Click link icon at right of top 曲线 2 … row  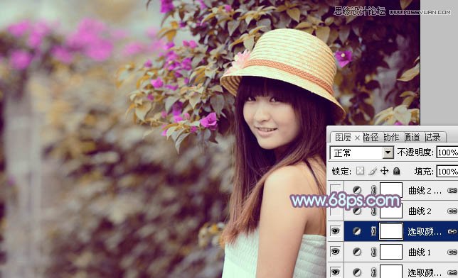(452, 191)
